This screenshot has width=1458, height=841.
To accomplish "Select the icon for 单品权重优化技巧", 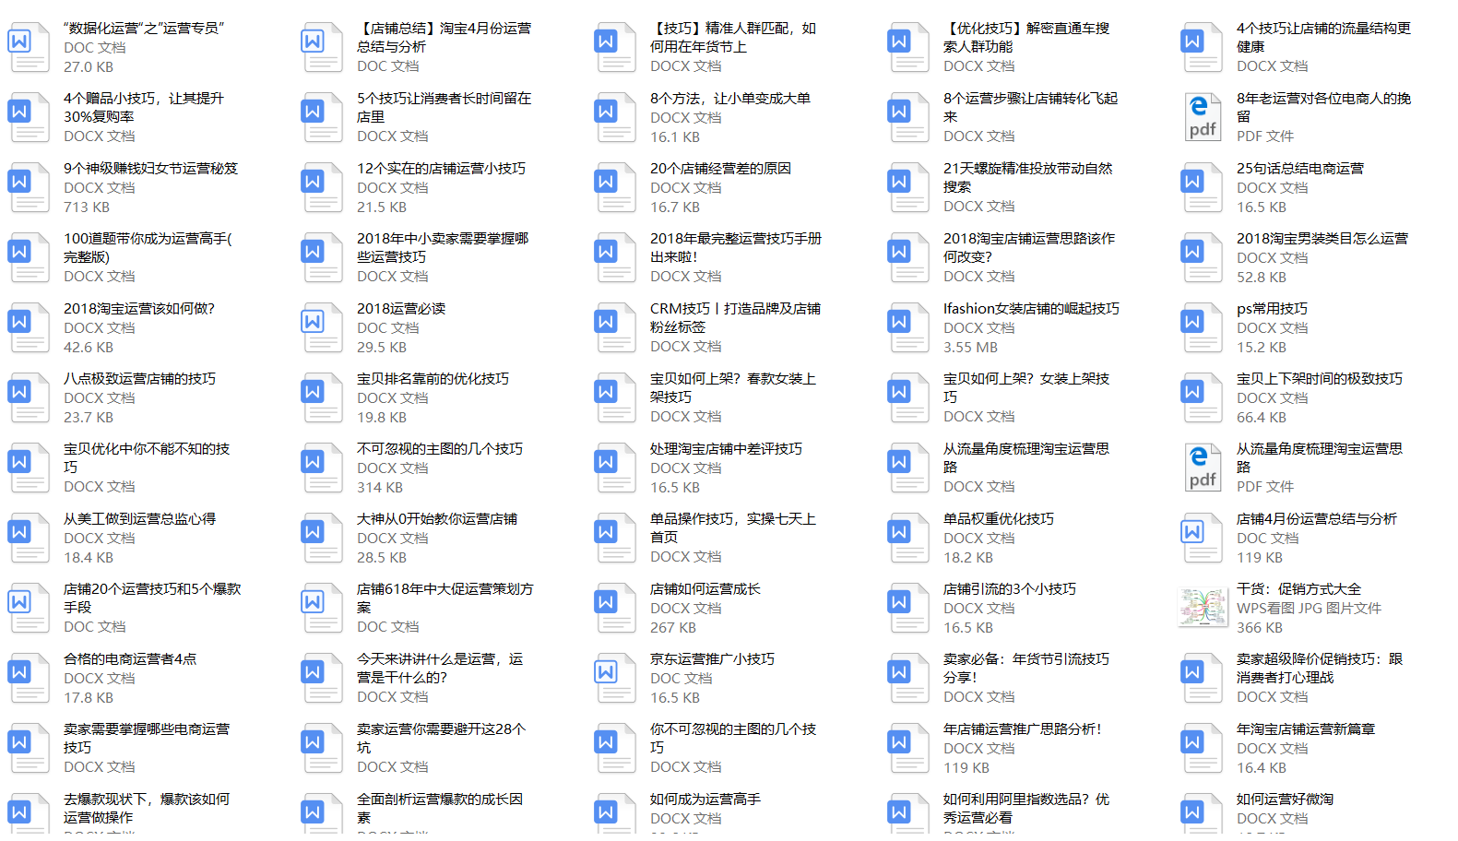I will (x=908, y=538).
